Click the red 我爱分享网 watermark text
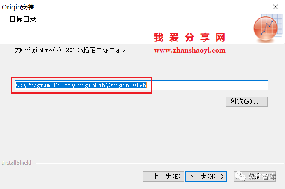 190,38
